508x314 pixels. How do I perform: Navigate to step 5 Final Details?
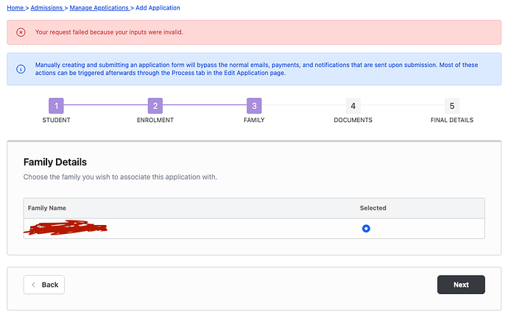tap(451, 106)
